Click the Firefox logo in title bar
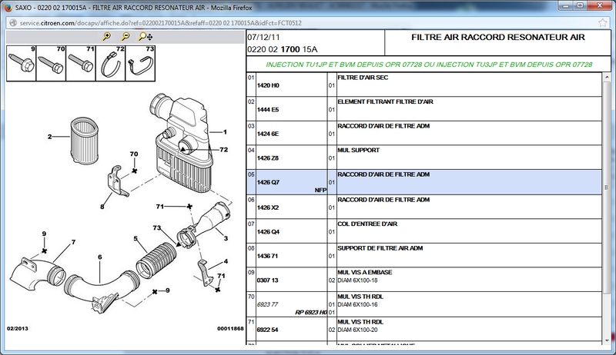This screenshot has height=355, width=616. pyautogui.click(x=8, y=8)
